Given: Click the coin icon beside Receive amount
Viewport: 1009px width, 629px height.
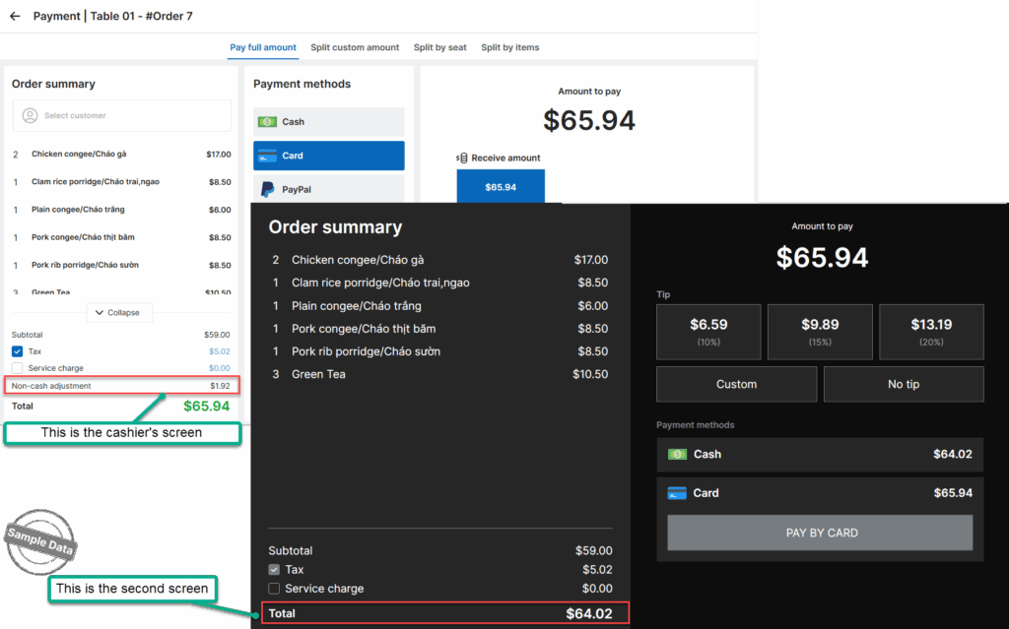Looking at the screenshot, I should [x=461, y=157].
